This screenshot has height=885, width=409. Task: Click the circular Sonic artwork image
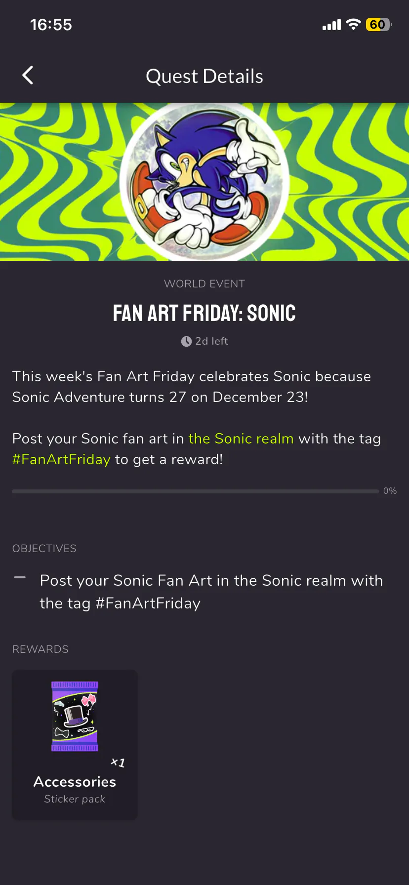coord(204,182)
